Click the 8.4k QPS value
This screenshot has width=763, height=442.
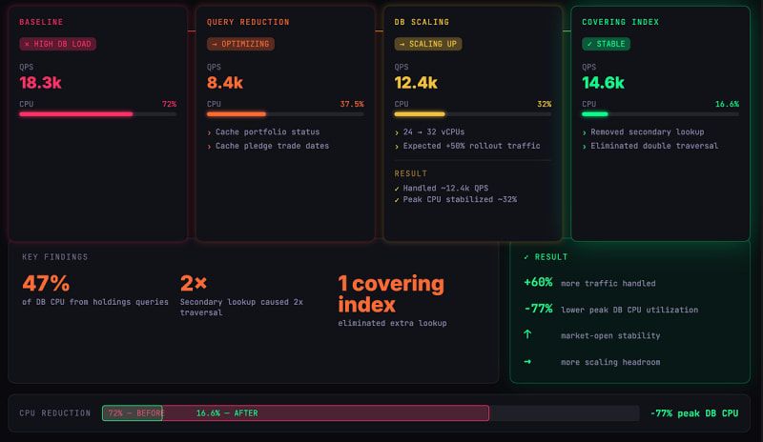pos(225,83)
